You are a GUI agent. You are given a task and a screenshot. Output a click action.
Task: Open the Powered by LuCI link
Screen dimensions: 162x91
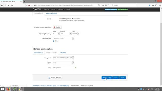pyautogui.click(x=51, y=85)
